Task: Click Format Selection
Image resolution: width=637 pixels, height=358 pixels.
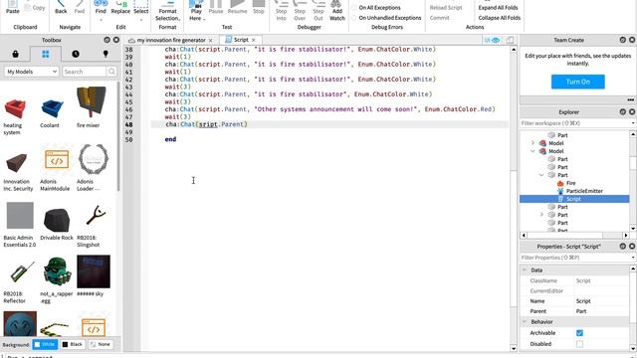Action: pyautogui.click(x=167, y=11)
